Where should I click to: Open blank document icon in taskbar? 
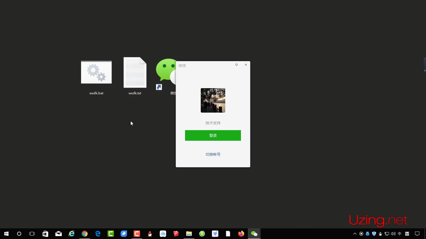pos(228,234)
